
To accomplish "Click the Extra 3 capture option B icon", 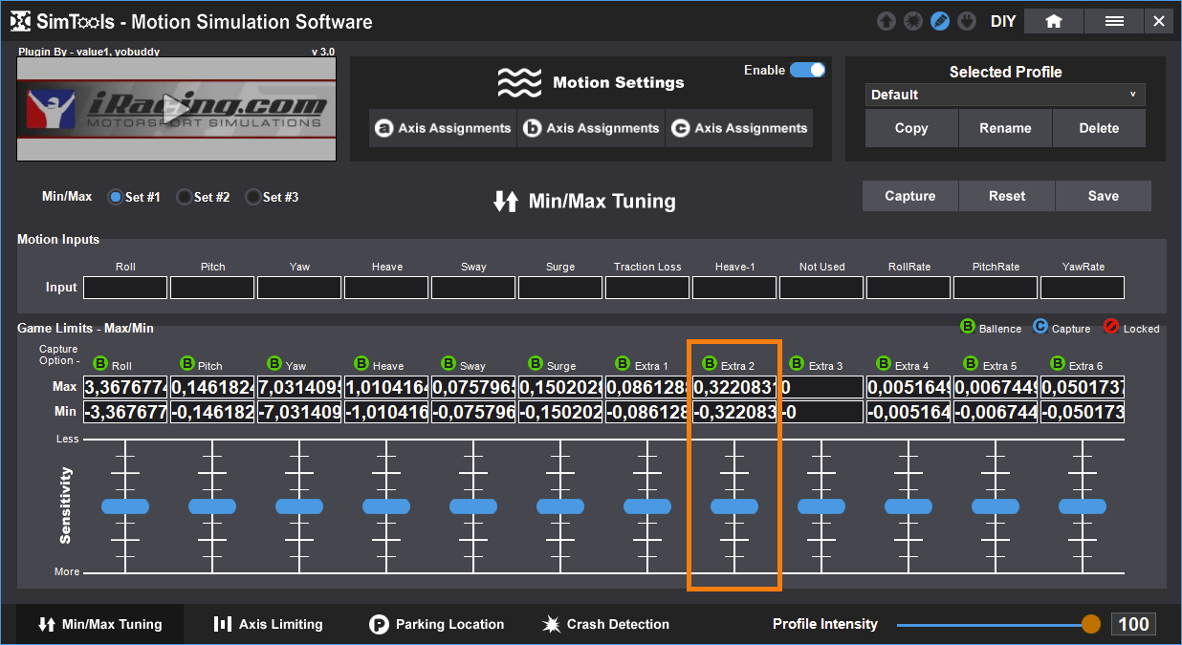I will coord(797,364).
